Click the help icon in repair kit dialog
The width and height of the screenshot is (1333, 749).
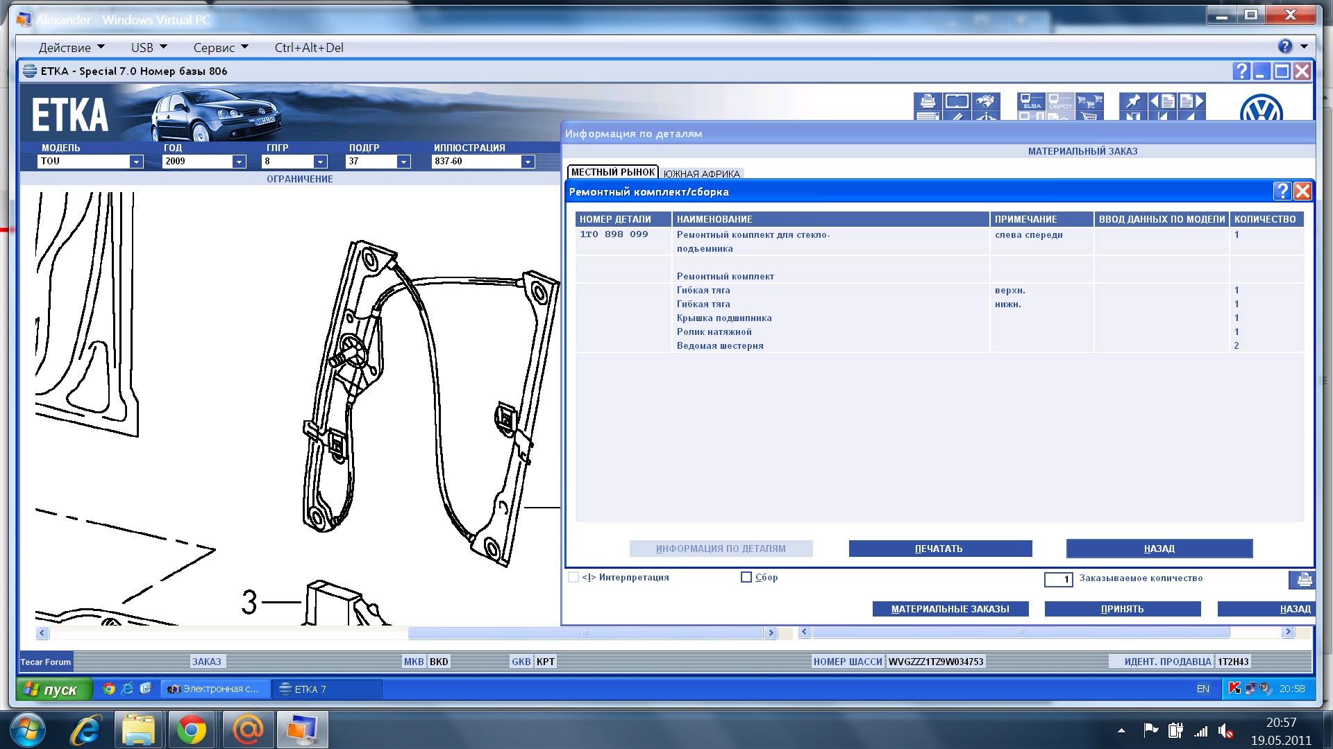[1282, 191]
